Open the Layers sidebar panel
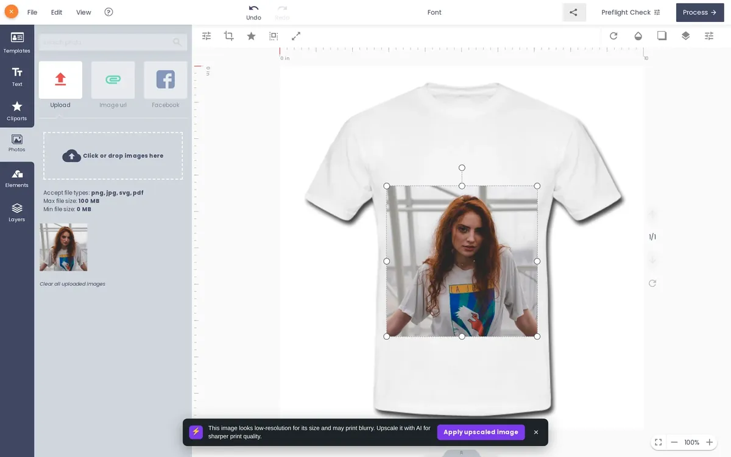This screenshot has height=457, width=731. pos(17,212)
